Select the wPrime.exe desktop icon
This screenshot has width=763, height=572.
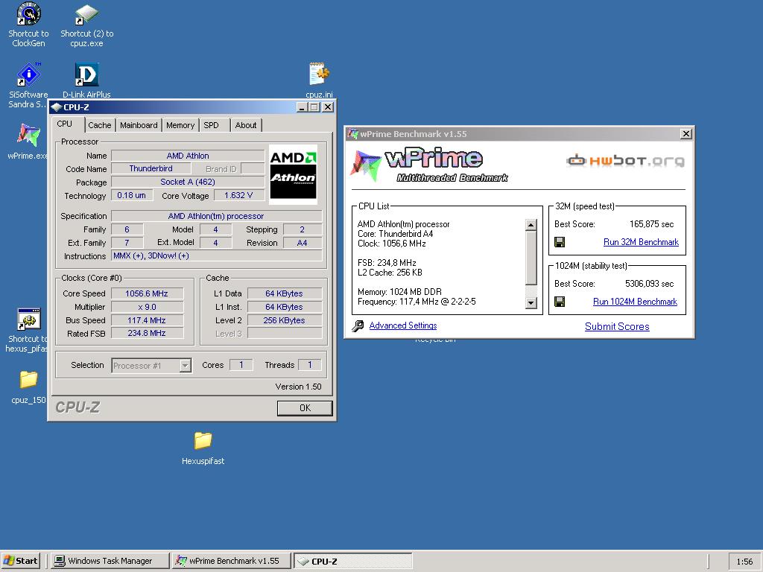click(x=28, y=136)
